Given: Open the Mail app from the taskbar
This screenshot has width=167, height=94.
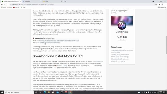Looking at the screenshot, I should coord(57,92).
